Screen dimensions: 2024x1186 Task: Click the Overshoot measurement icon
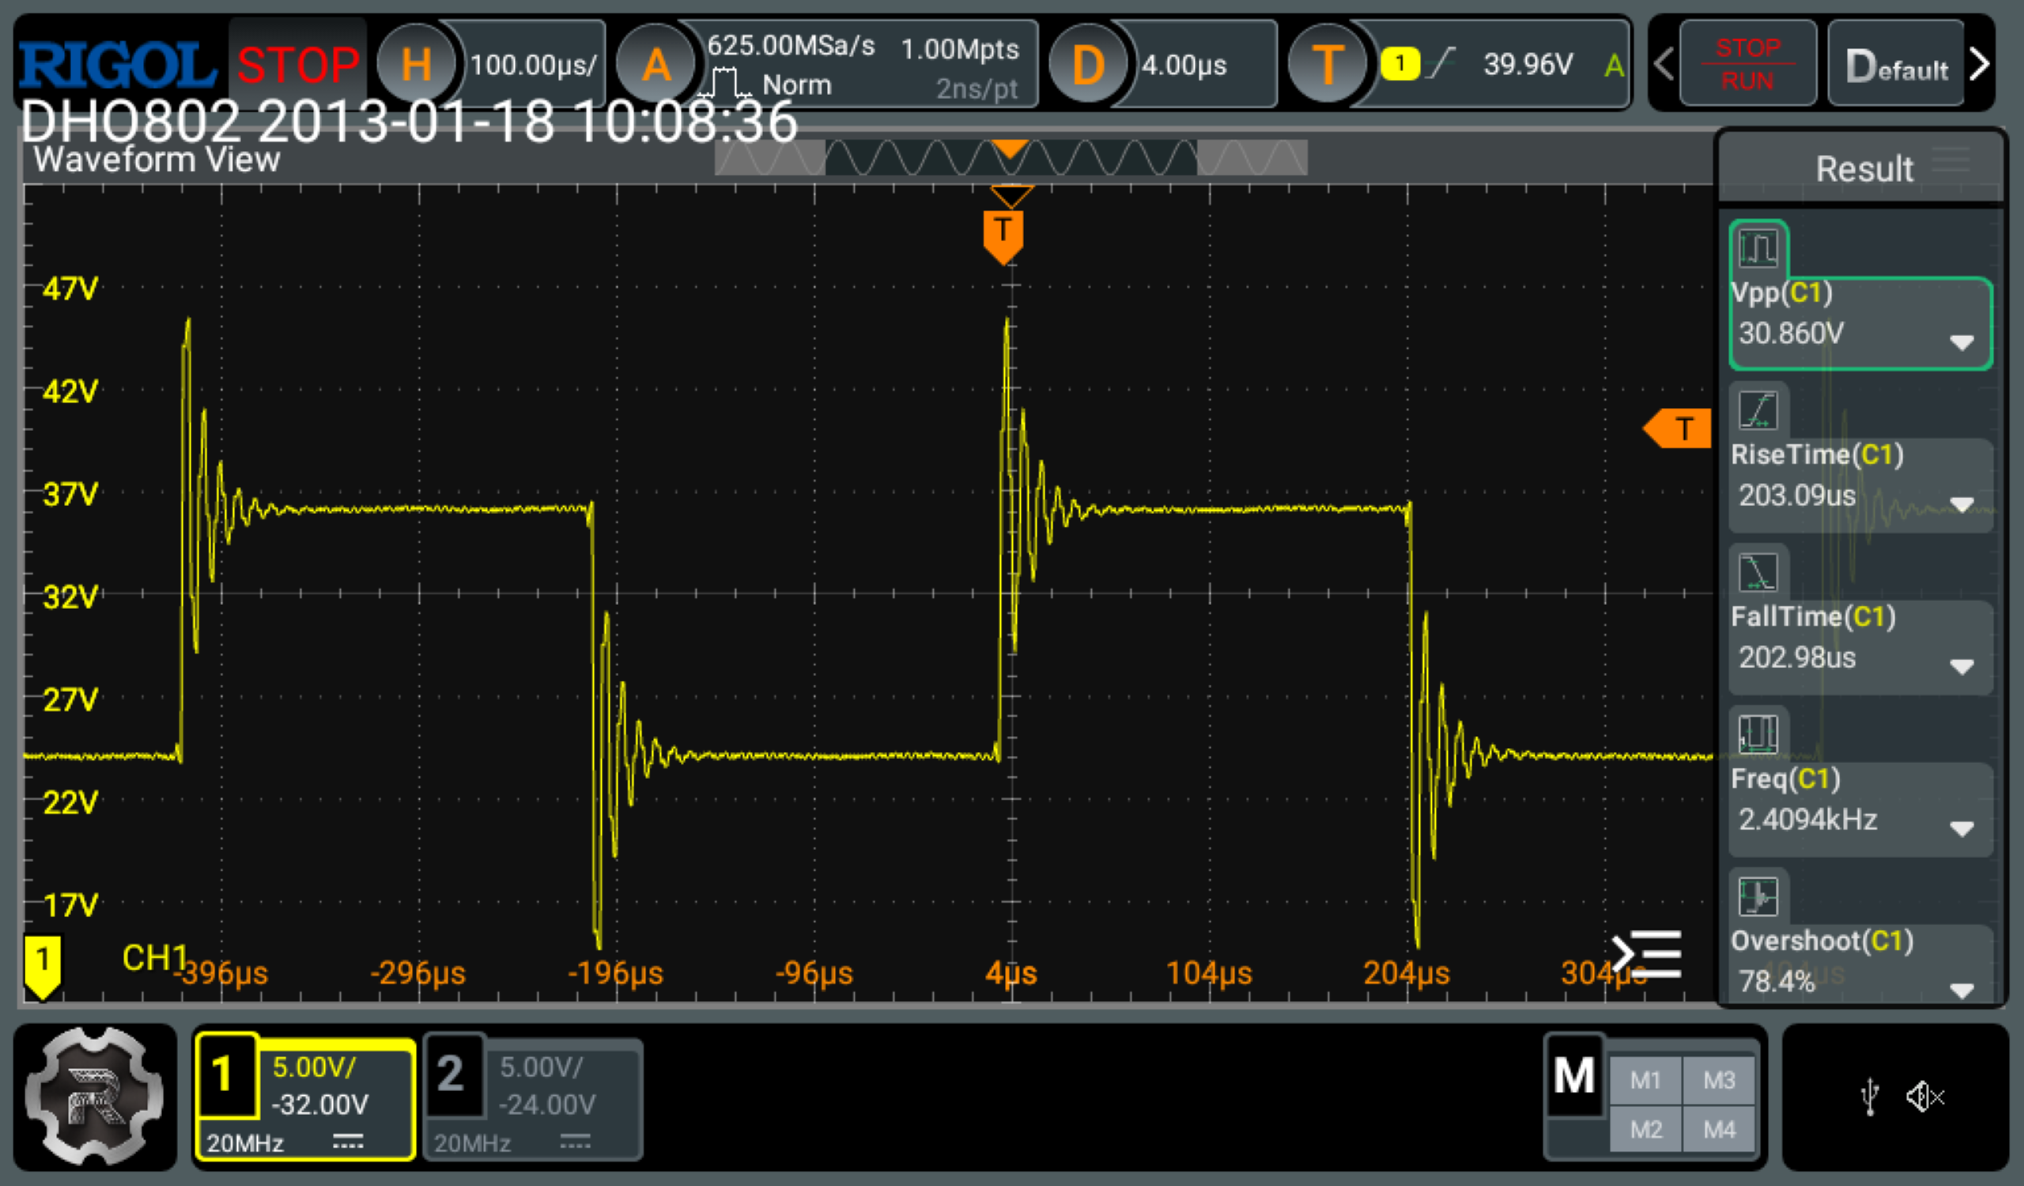pyautogui.click(x=1758, y=896)
